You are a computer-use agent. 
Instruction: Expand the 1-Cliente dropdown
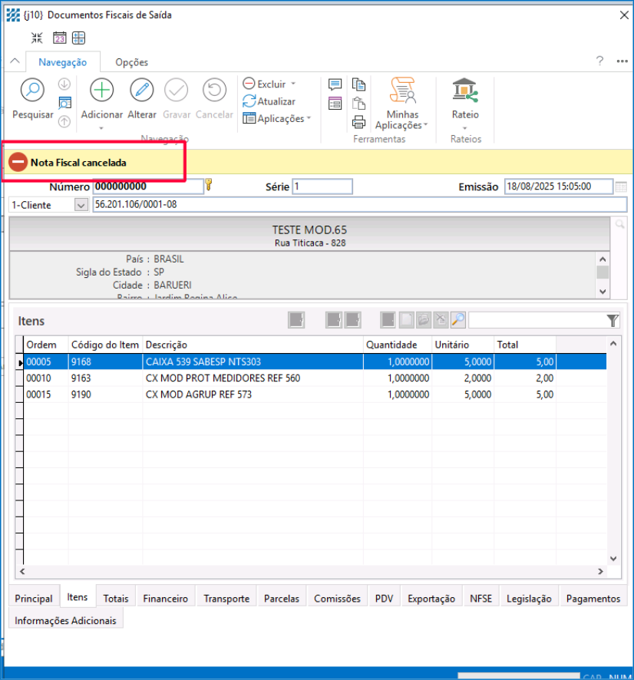81,205
